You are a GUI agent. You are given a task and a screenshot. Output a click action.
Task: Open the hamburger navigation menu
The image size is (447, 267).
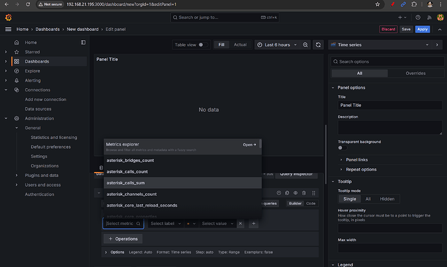coord(8,29)
